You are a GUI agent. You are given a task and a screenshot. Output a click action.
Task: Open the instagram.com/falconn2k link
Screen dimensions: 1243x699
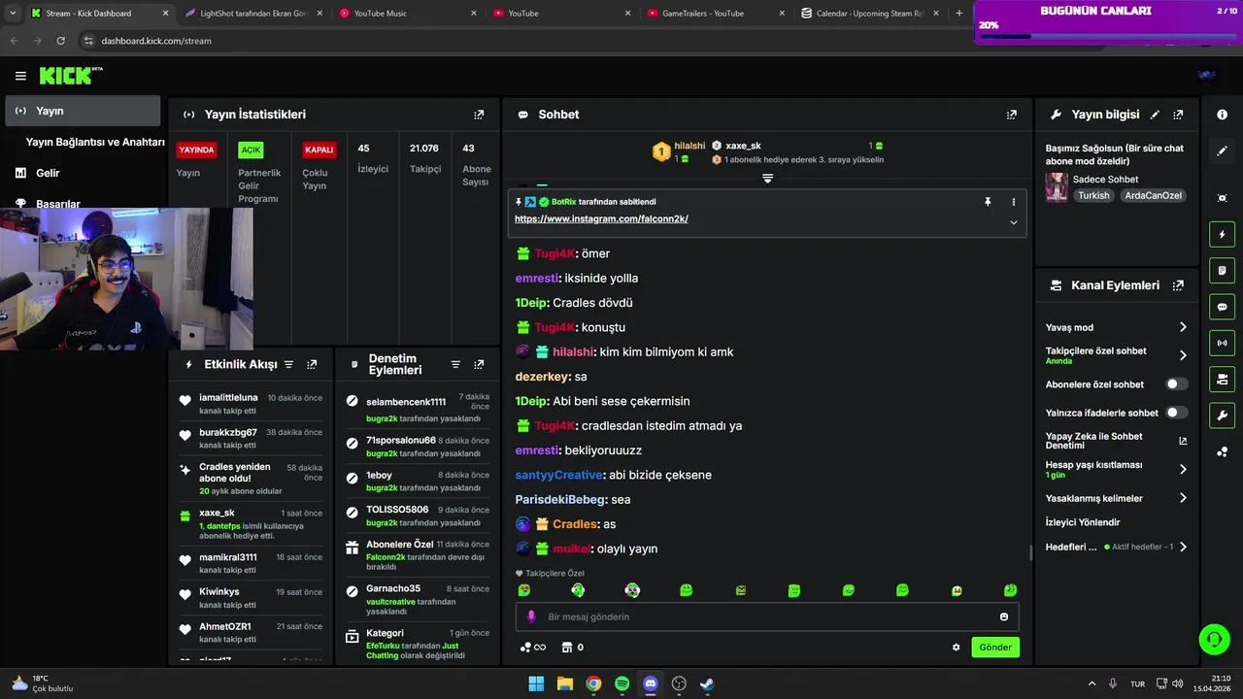click(601, 219)
